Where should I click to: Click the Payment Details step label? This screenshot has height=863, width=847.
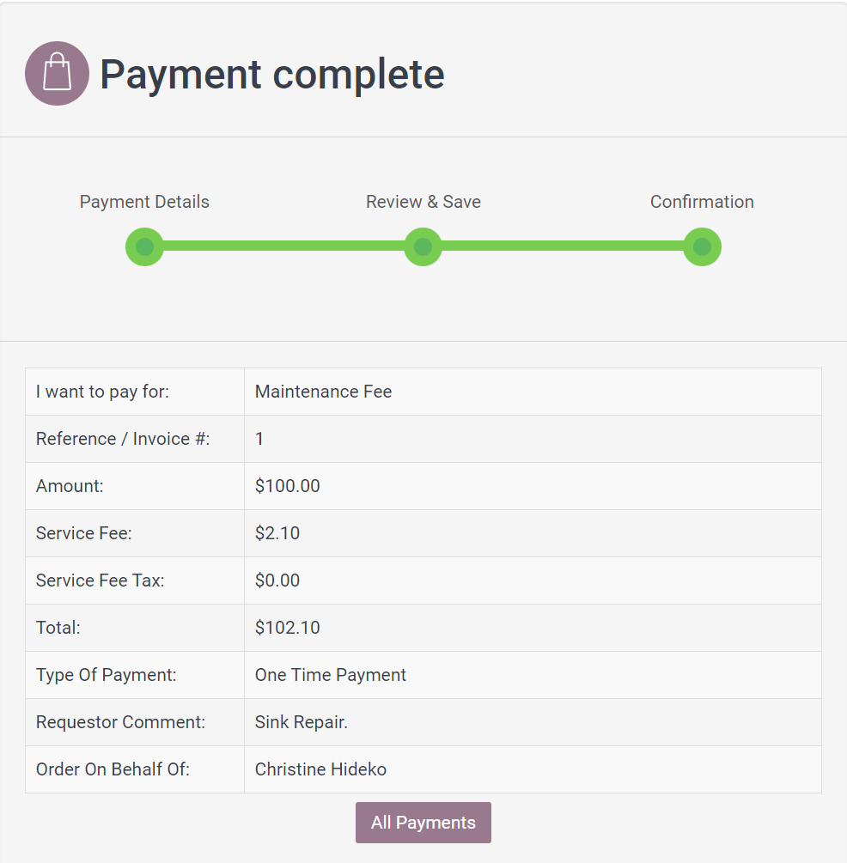(144, 202)
